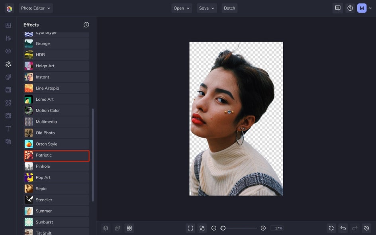This screenshot has width=376, height=235.
Task: Choose the Pop Art effect
Action: tap(57, 178)
